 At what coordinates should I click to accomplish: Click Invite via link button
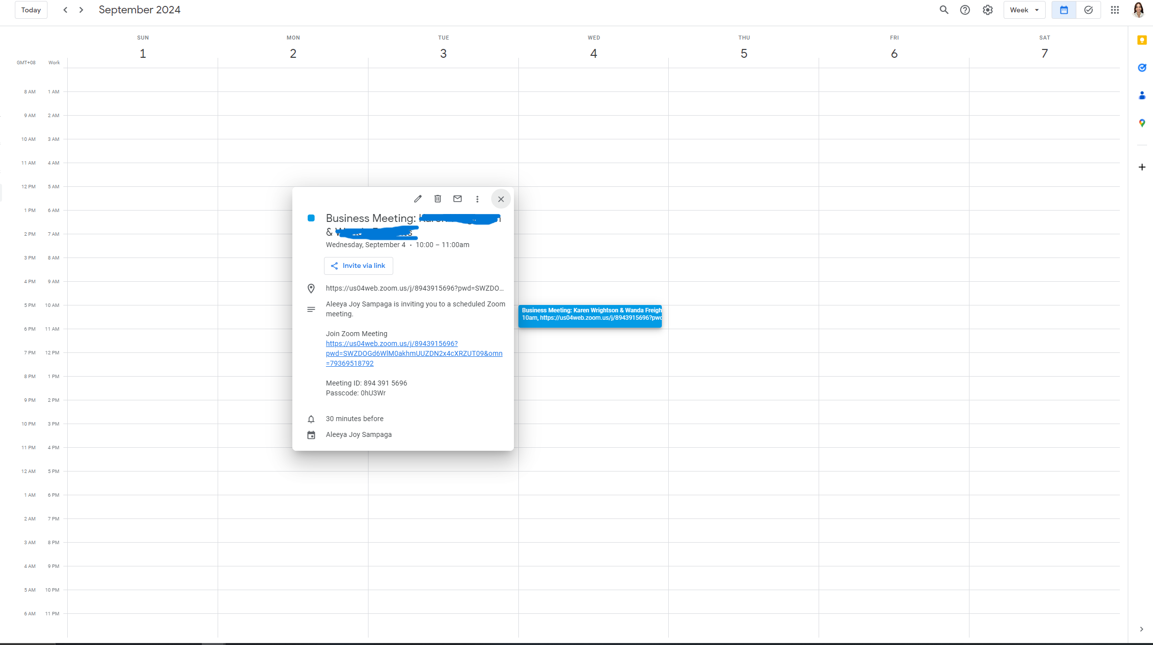click(359, 265)
